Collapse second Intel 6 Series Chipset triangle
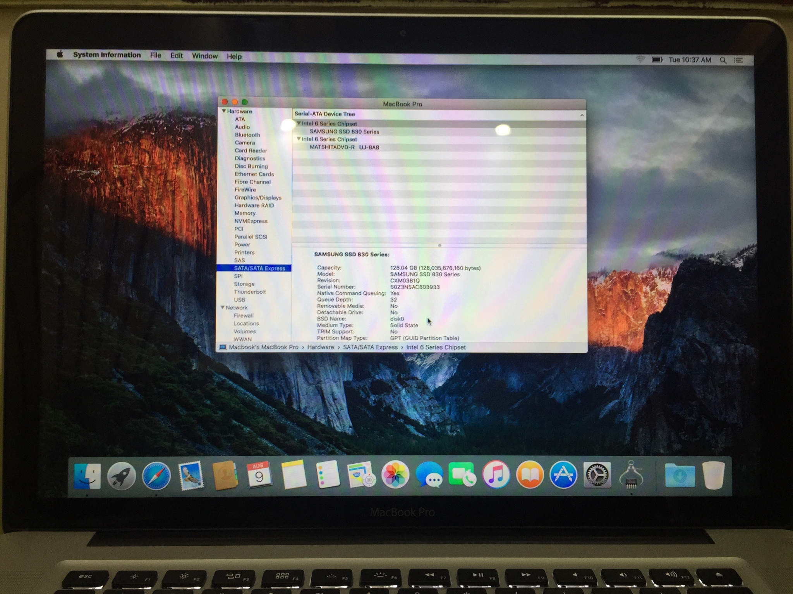Image resolution: width=793 pixels, height=594 pixels. (299, 139)
